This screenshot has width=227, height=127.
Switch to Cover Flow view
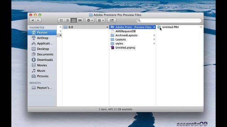80,20
